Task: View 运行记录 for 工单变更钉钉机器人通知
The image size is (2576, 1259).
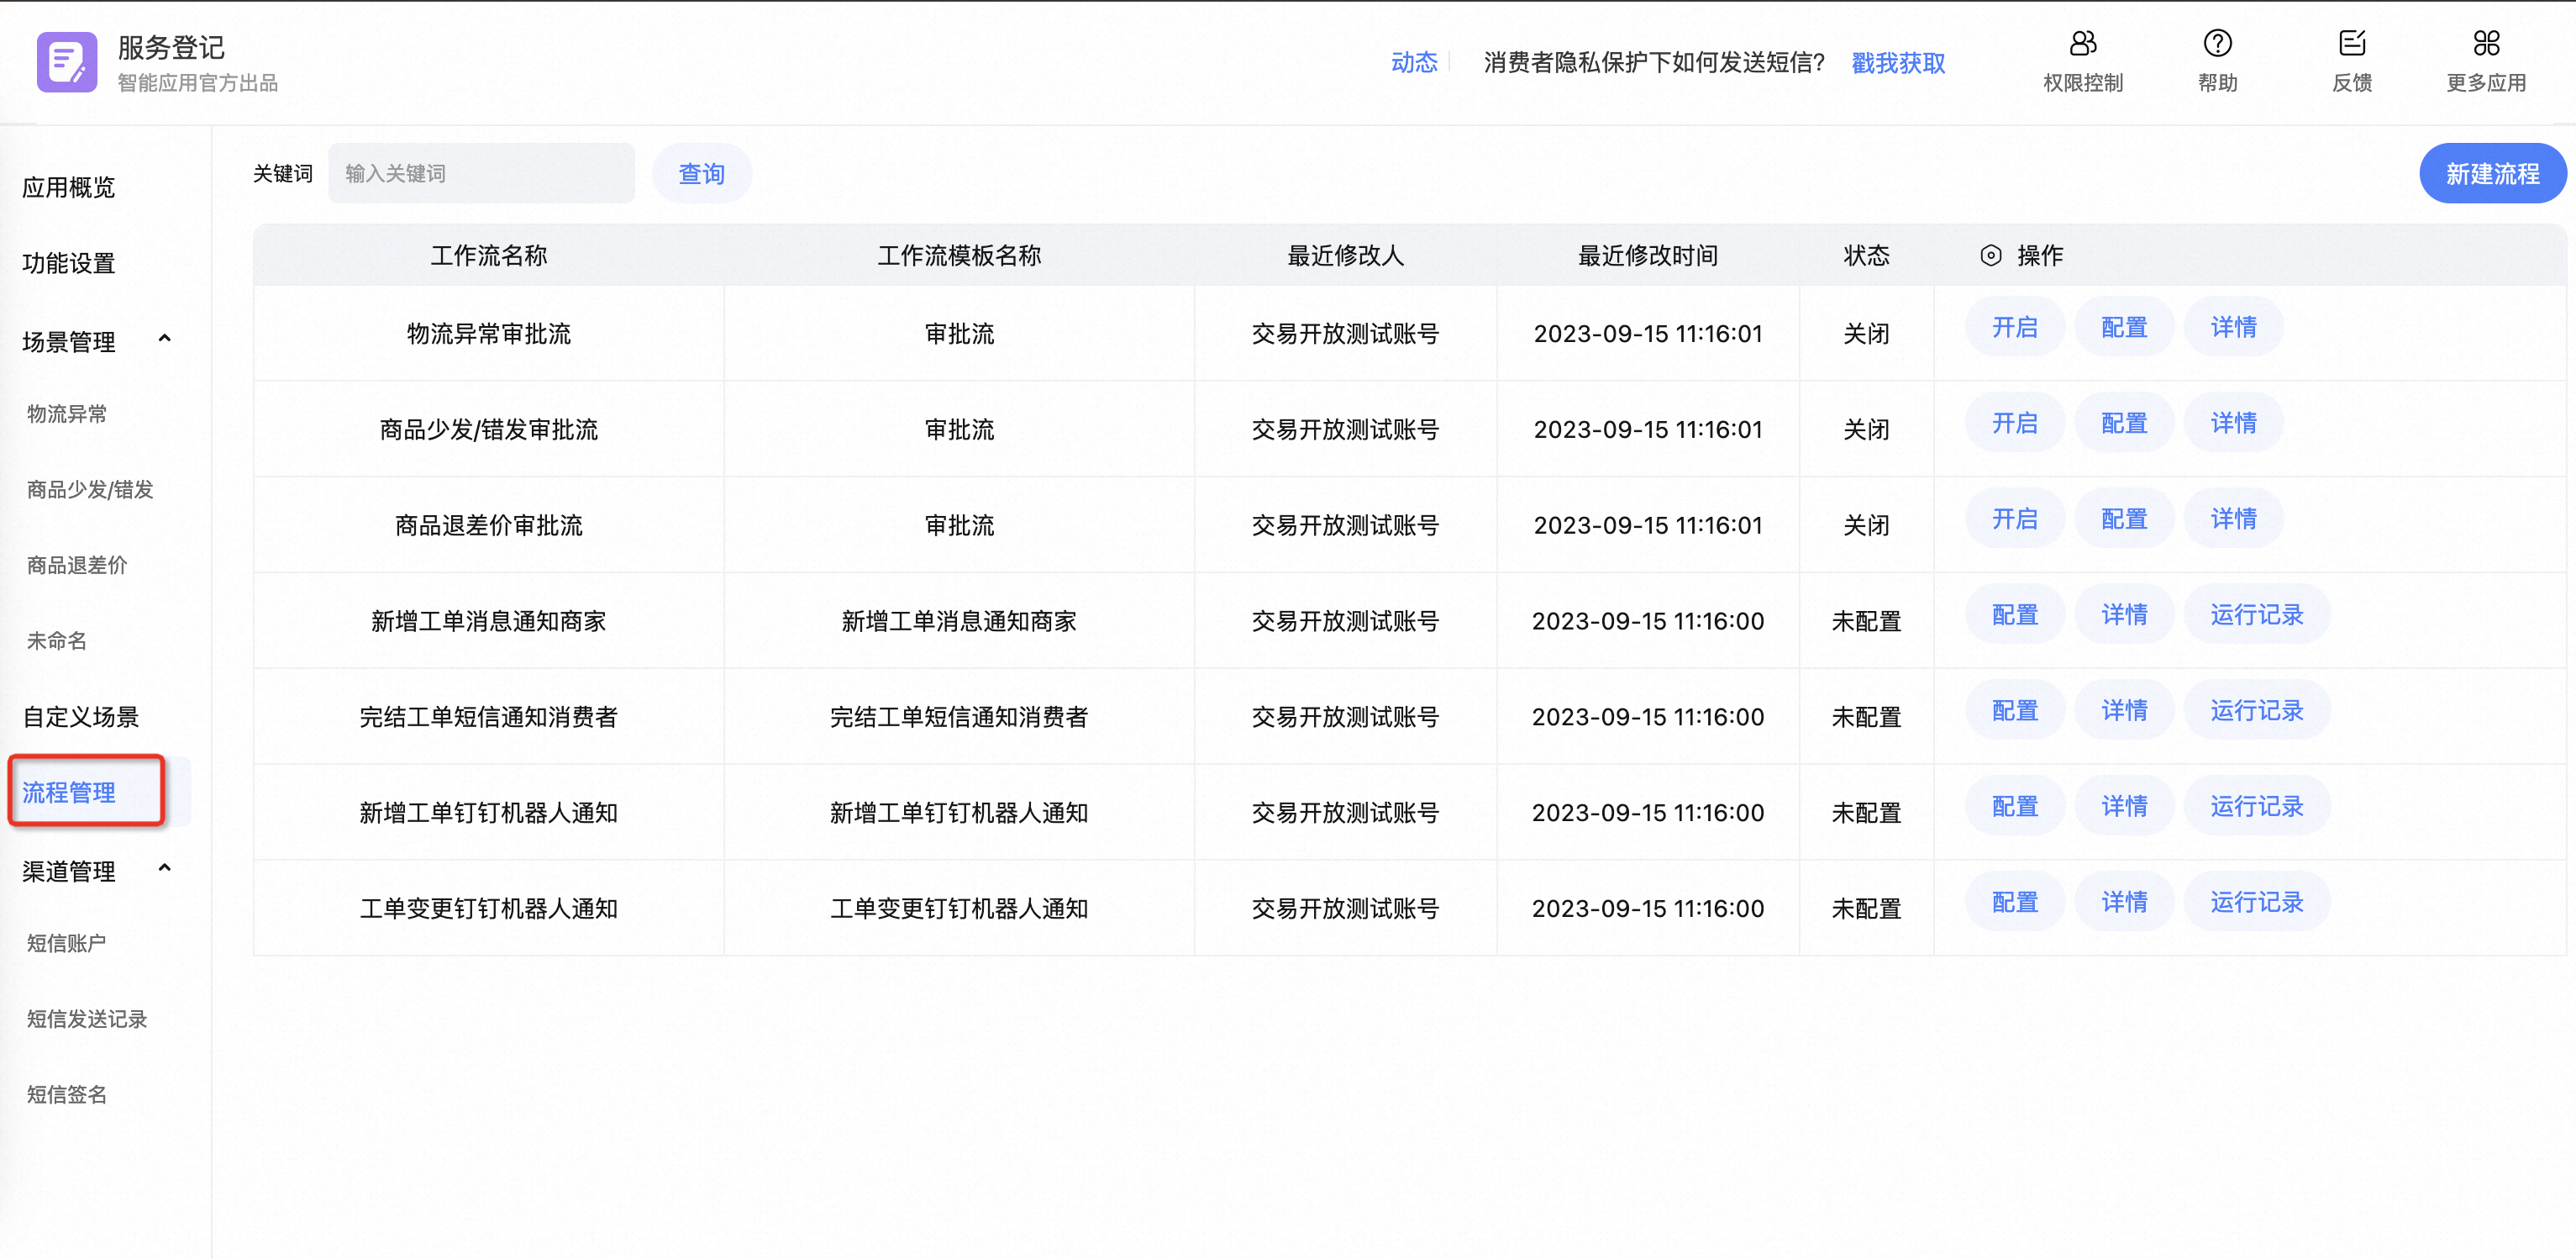Action: 2256,902
